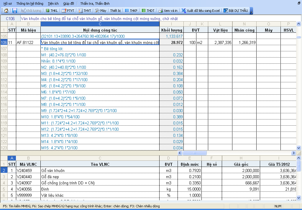Click the Đinh material row
302x210 pixels.
(100, 189)
